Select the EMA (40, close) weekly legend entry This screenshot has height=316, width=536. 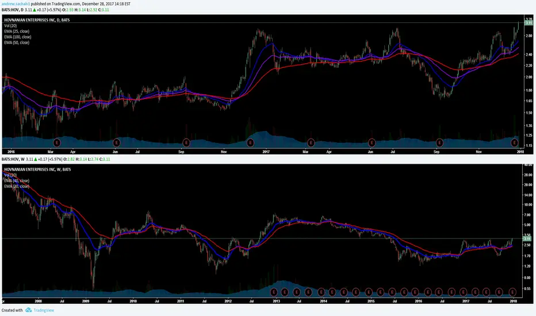(17, 181)
